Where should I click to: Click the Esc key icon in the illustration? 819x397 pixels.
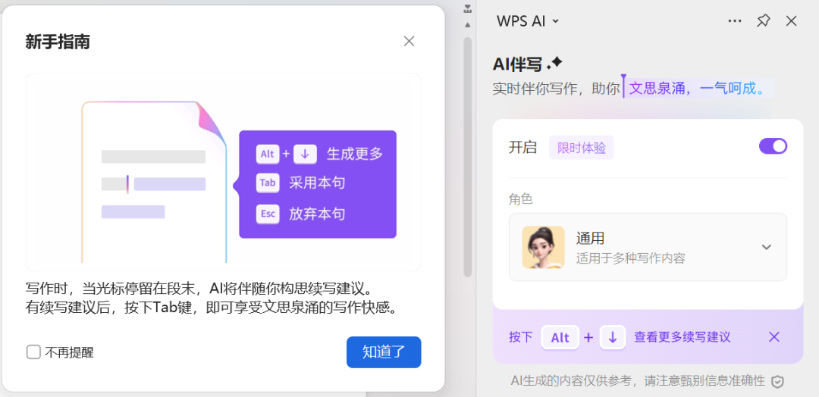coord(268,214)
